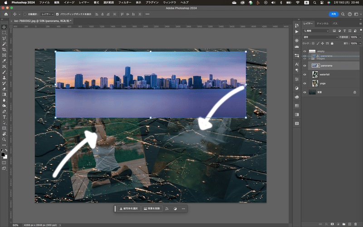Click the delete layer trash icon
Viewport: 363px width, 227px height.
pyautogui.click(x=356, y=224)
